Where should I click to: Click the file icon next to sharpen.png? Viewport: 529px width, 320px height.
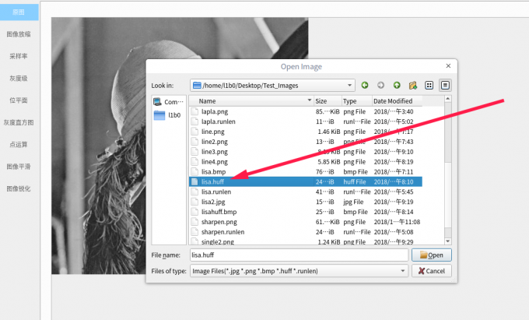click(x=194, y=222)
